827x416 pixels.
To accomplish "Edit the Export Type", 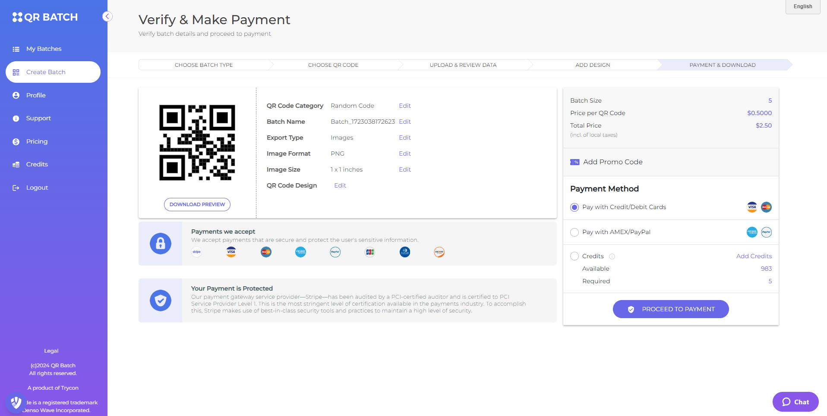I will (404, 138).
